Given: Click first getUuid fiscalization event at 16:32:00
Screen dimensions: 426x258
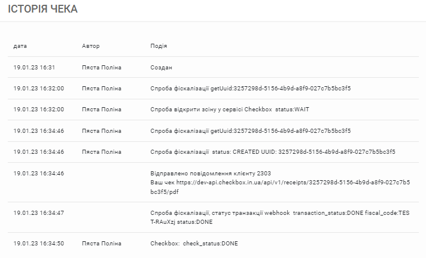Looking at the screenshot, I should tap(251, 89).
